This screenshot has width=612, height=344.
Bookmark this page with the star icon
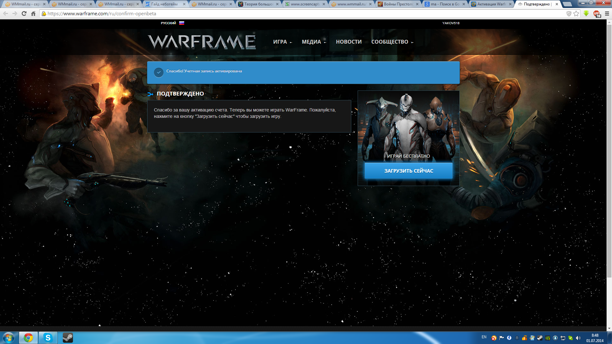(576, 14)
